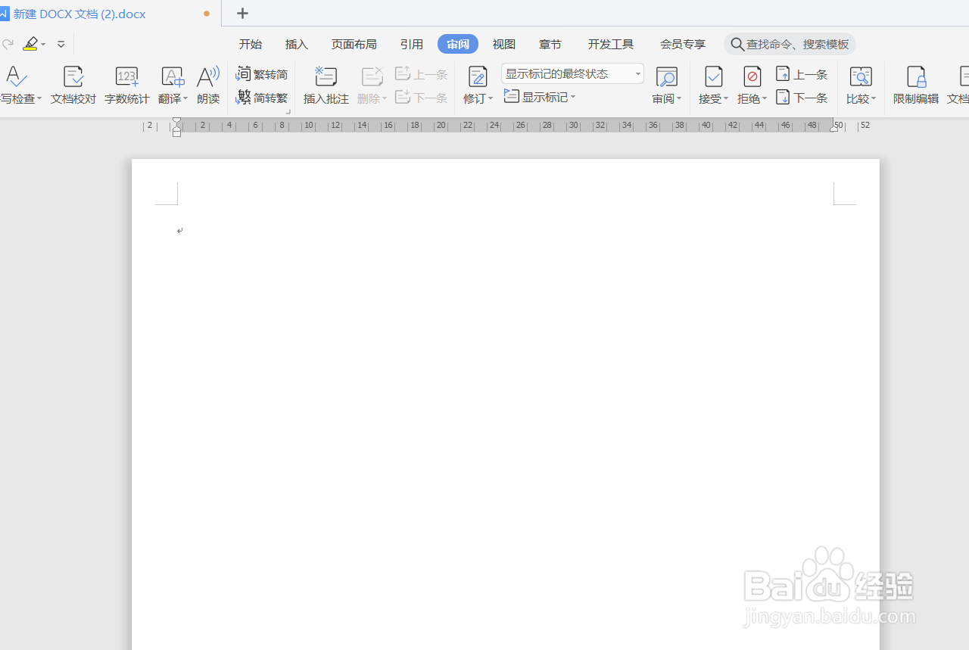This screenshot has width=969, height=650.
Task: Select the 审阅 review tab
Action: point(458,45)
